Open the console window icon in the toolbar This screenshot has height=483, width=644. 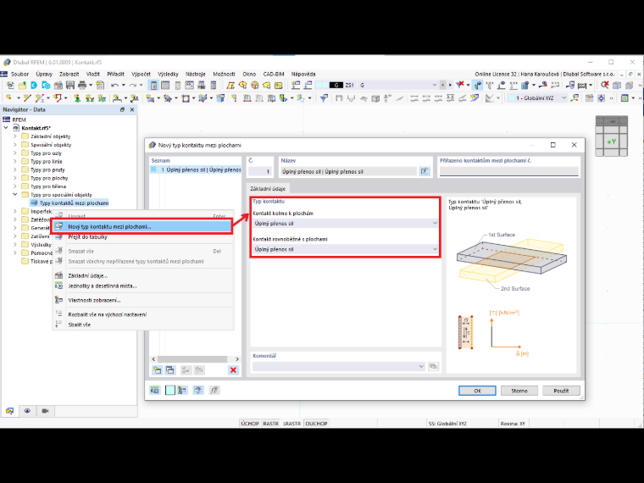pyautogui.click(x=189, y=86)
